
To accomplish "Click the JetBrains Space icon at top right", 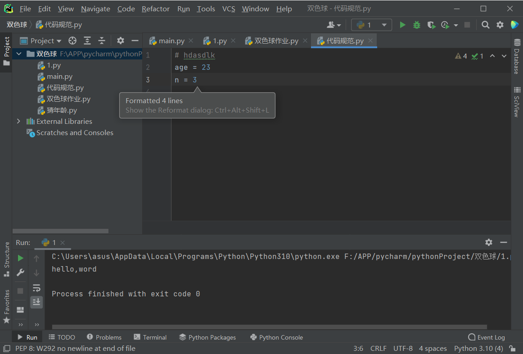I will pyautogui.click(x=514, y=25).
